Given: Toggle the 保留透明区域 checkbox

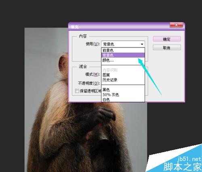Looking at the screenshot, I should 77,91.
